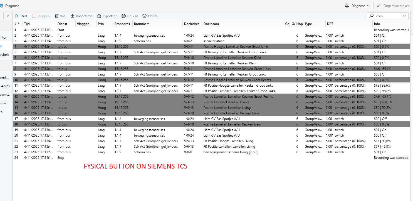413x201 pixels.
Task: Open the Diagnose dropdown at top right
Action: [x=357, y=6]
